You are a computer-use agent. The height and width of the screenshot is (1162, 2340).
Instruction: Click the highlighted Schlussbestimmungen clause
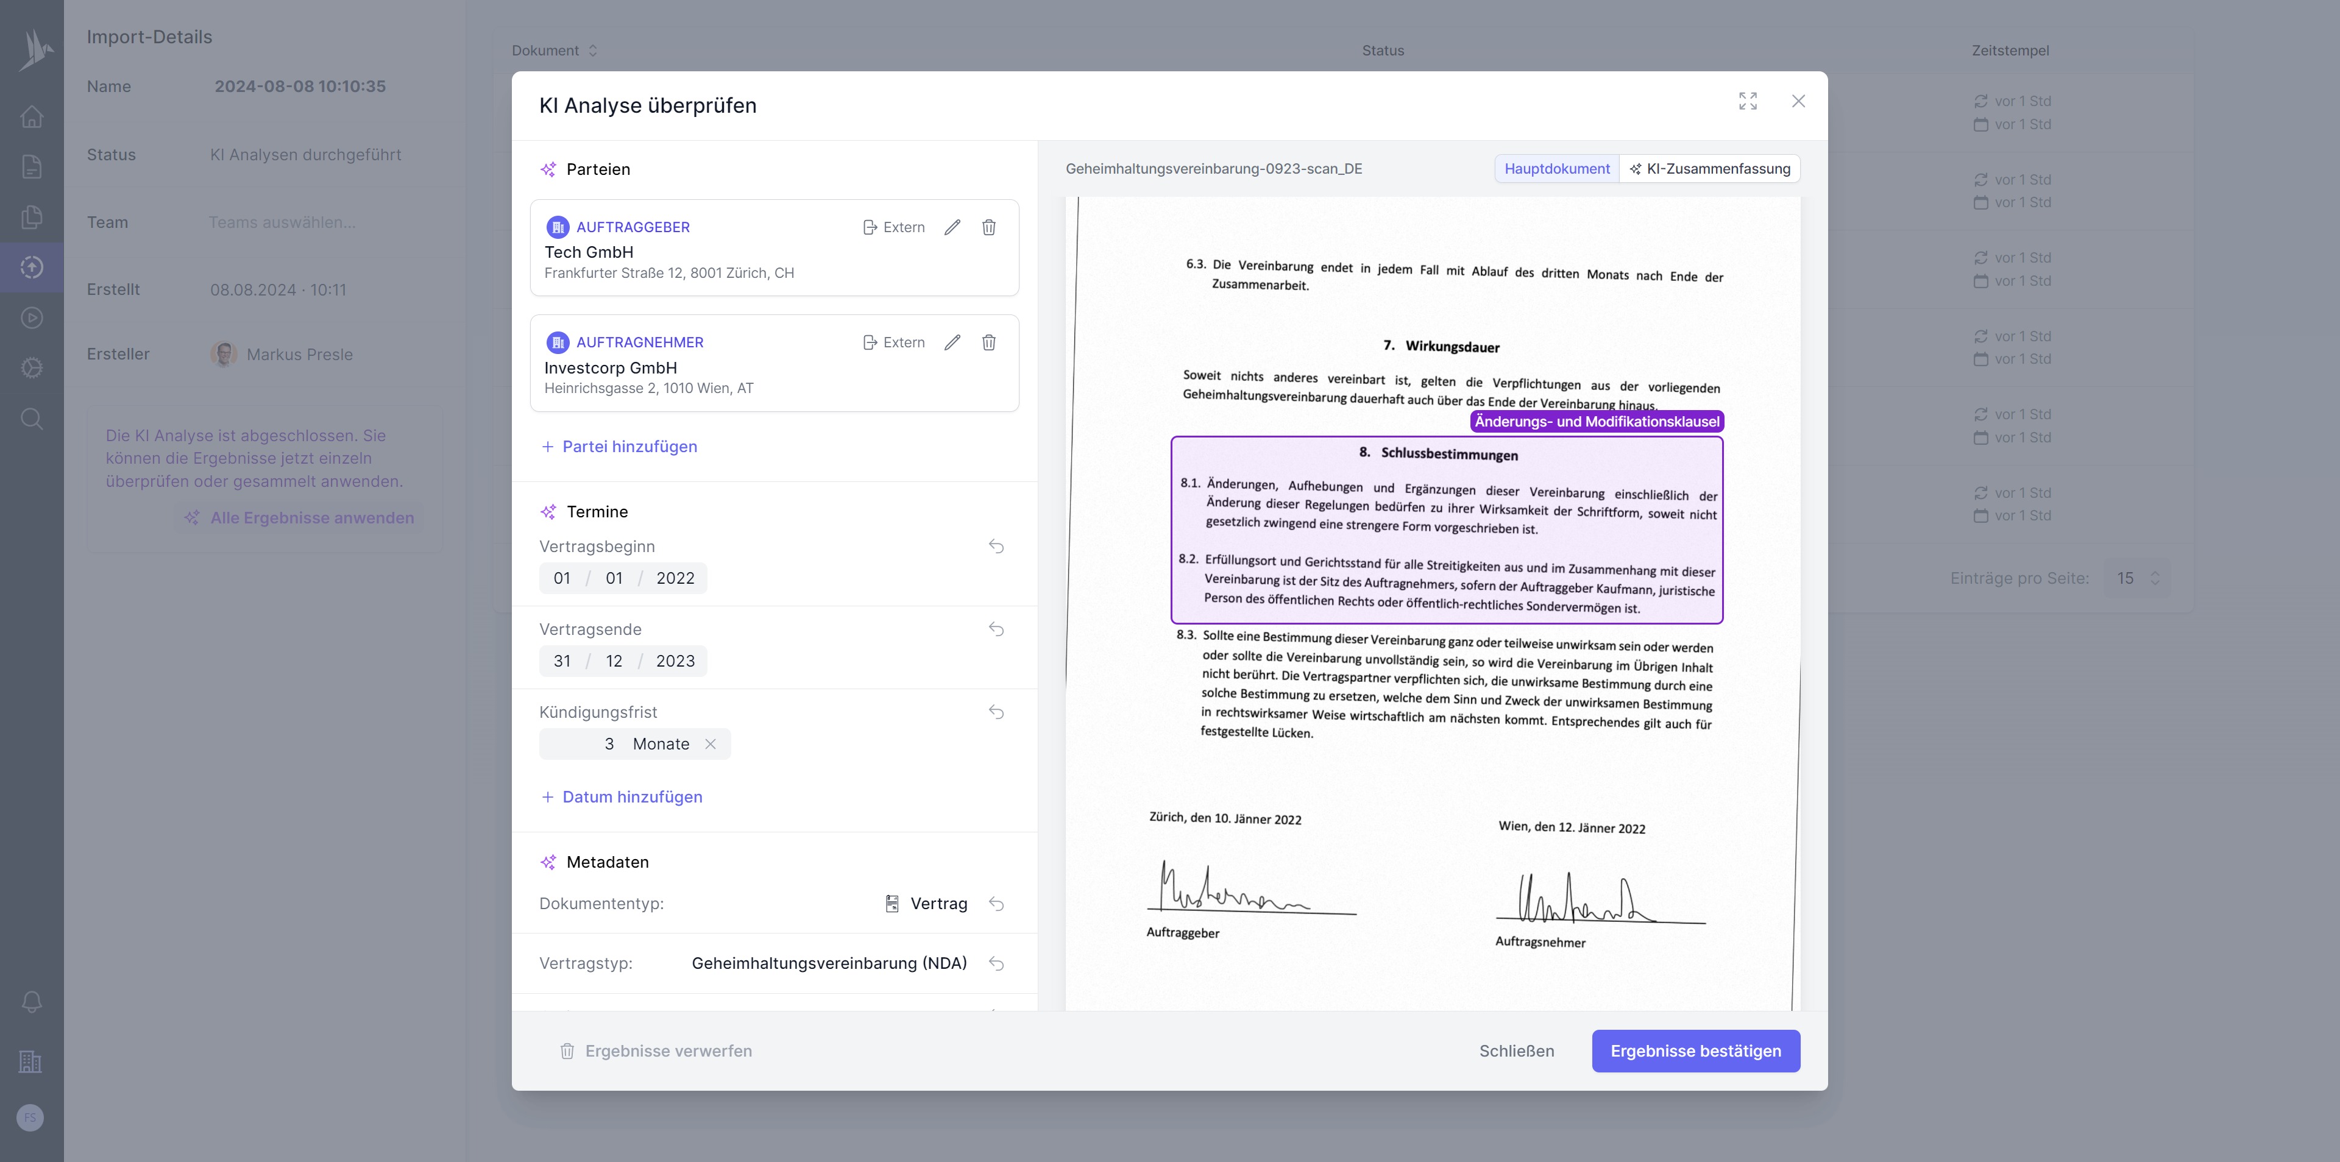(1447, 531)
